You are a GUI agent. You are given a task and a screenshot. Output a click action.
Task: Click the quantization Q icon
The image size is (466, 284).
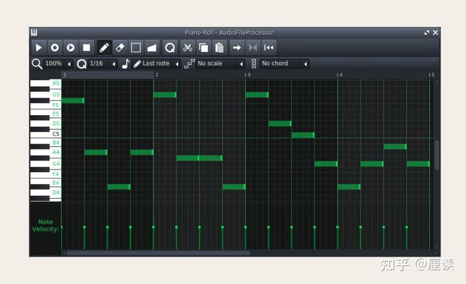point(82,63)
